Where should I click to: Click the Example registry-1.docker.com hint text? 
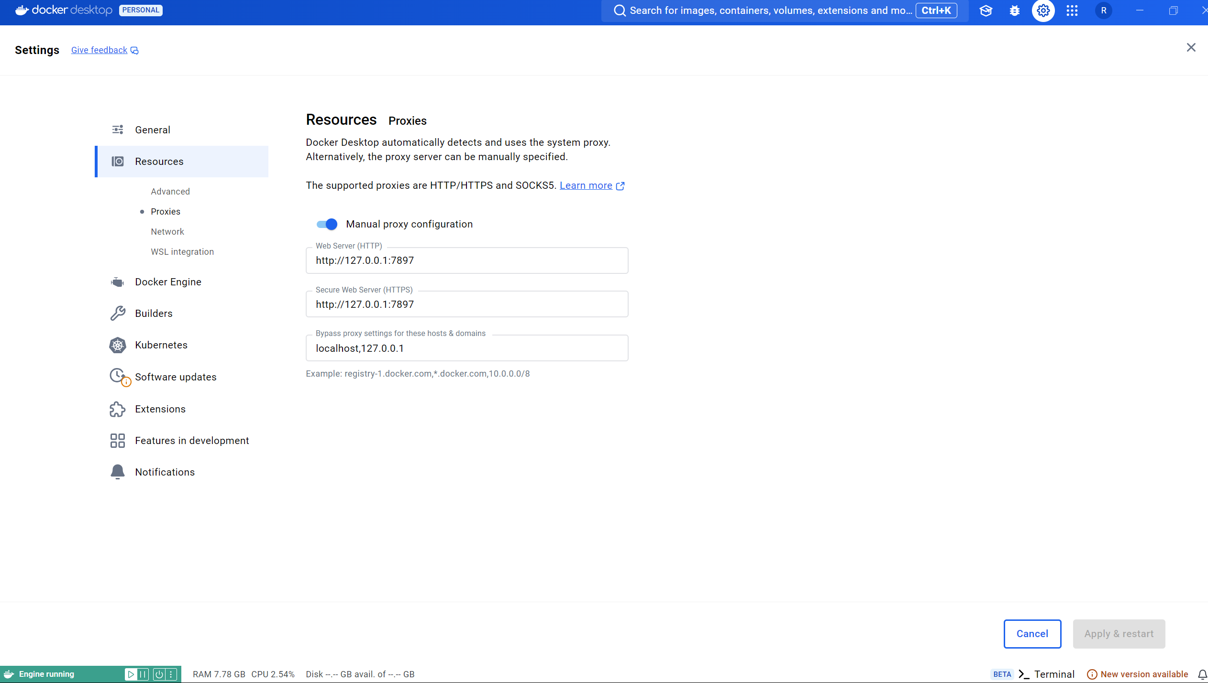418,374
